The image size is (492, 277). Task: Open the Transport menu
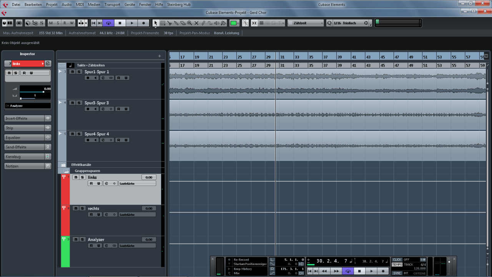pos(112,5)
